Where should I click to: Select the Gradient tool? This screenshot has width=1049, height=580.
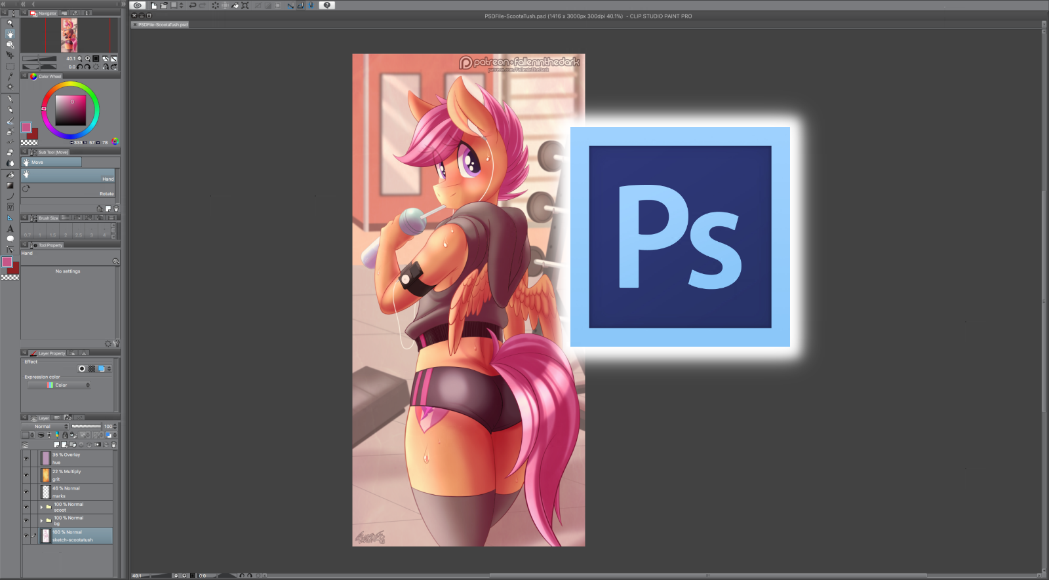point(10,185)
